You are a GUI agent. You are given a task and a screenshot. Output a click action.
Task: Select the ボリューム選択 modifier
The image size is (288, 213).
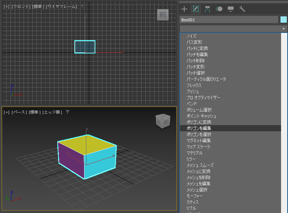tap(230, 110)
